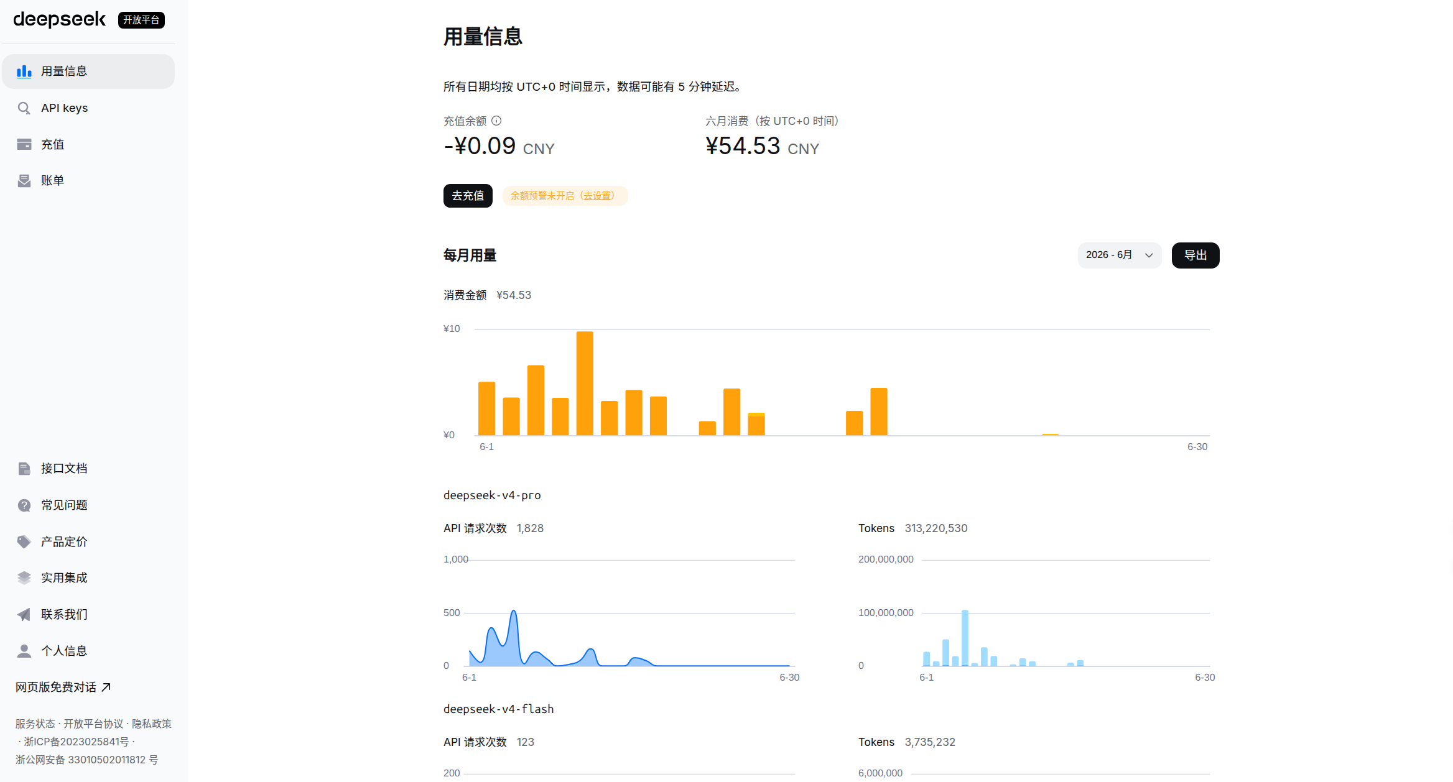This screenshot has height=782, width=1453.
Task: Expand the 2026 - 6月 month dropdown
Action: tap(1119, 255)
